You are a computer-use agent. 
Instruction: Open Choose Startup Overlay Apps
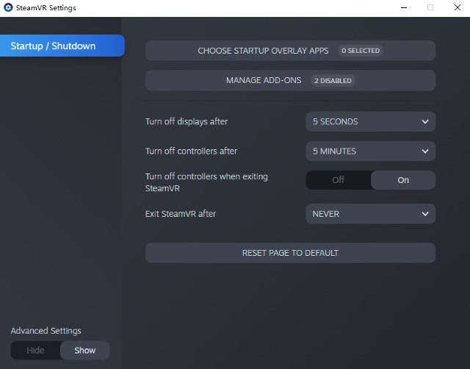tap(290, 51)
